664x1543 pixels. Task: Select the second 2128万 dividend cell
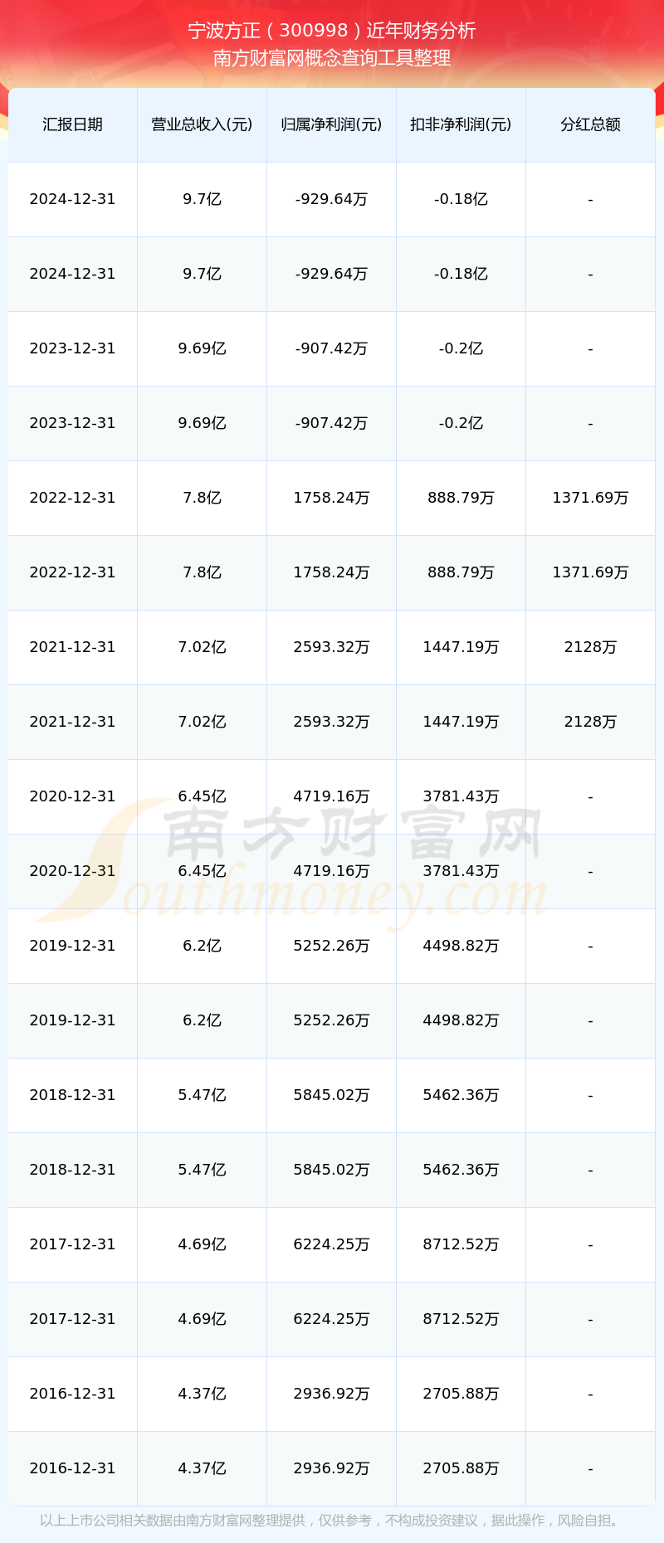click(x=590, y=722)
